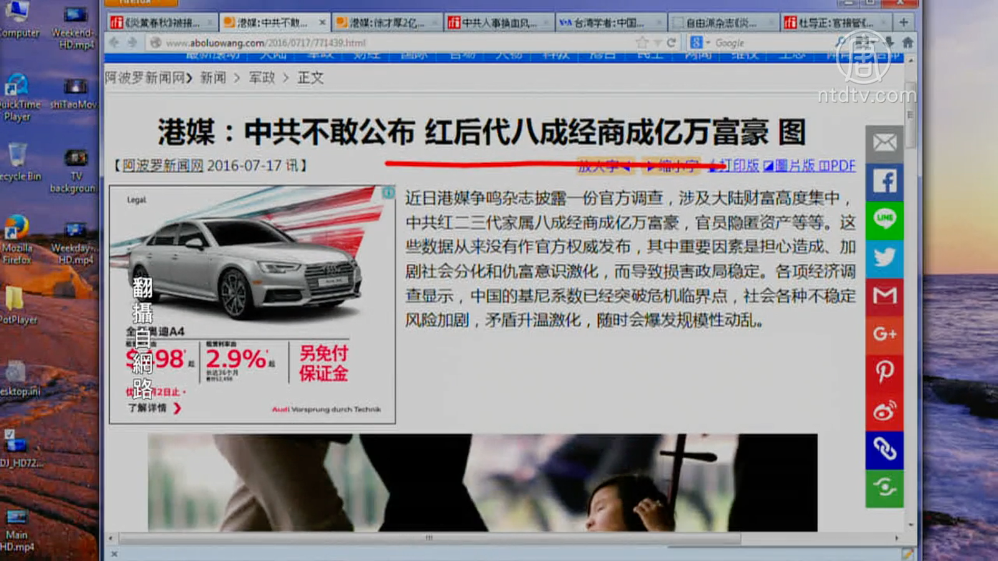Share article on LINE
Viewport: 998px width, 561px height.
tap(884, 219)
